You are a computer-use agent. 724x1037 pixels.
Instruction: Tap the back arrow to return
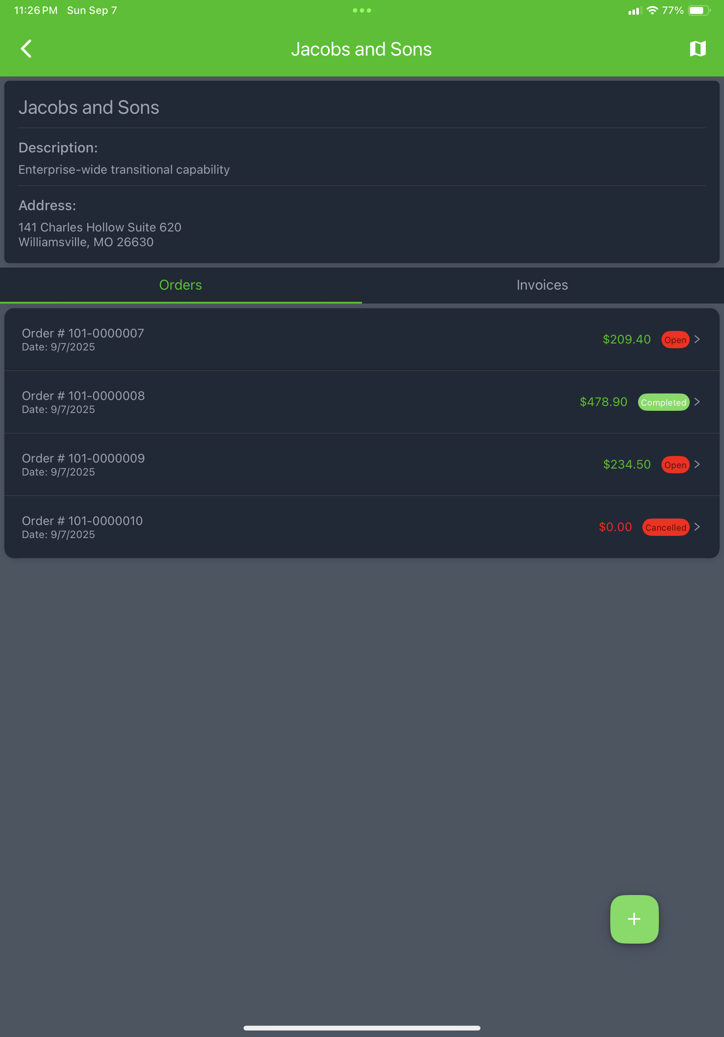tap(26, 48)
